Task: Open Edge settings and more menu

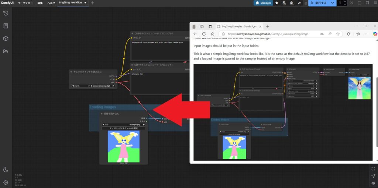Action: [x=367, y=34]
